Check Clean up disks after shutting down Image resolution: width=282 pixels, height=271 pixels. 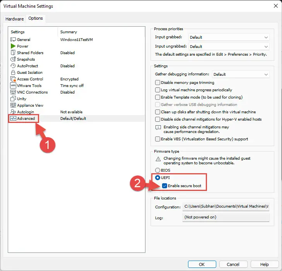click(157, 112)
